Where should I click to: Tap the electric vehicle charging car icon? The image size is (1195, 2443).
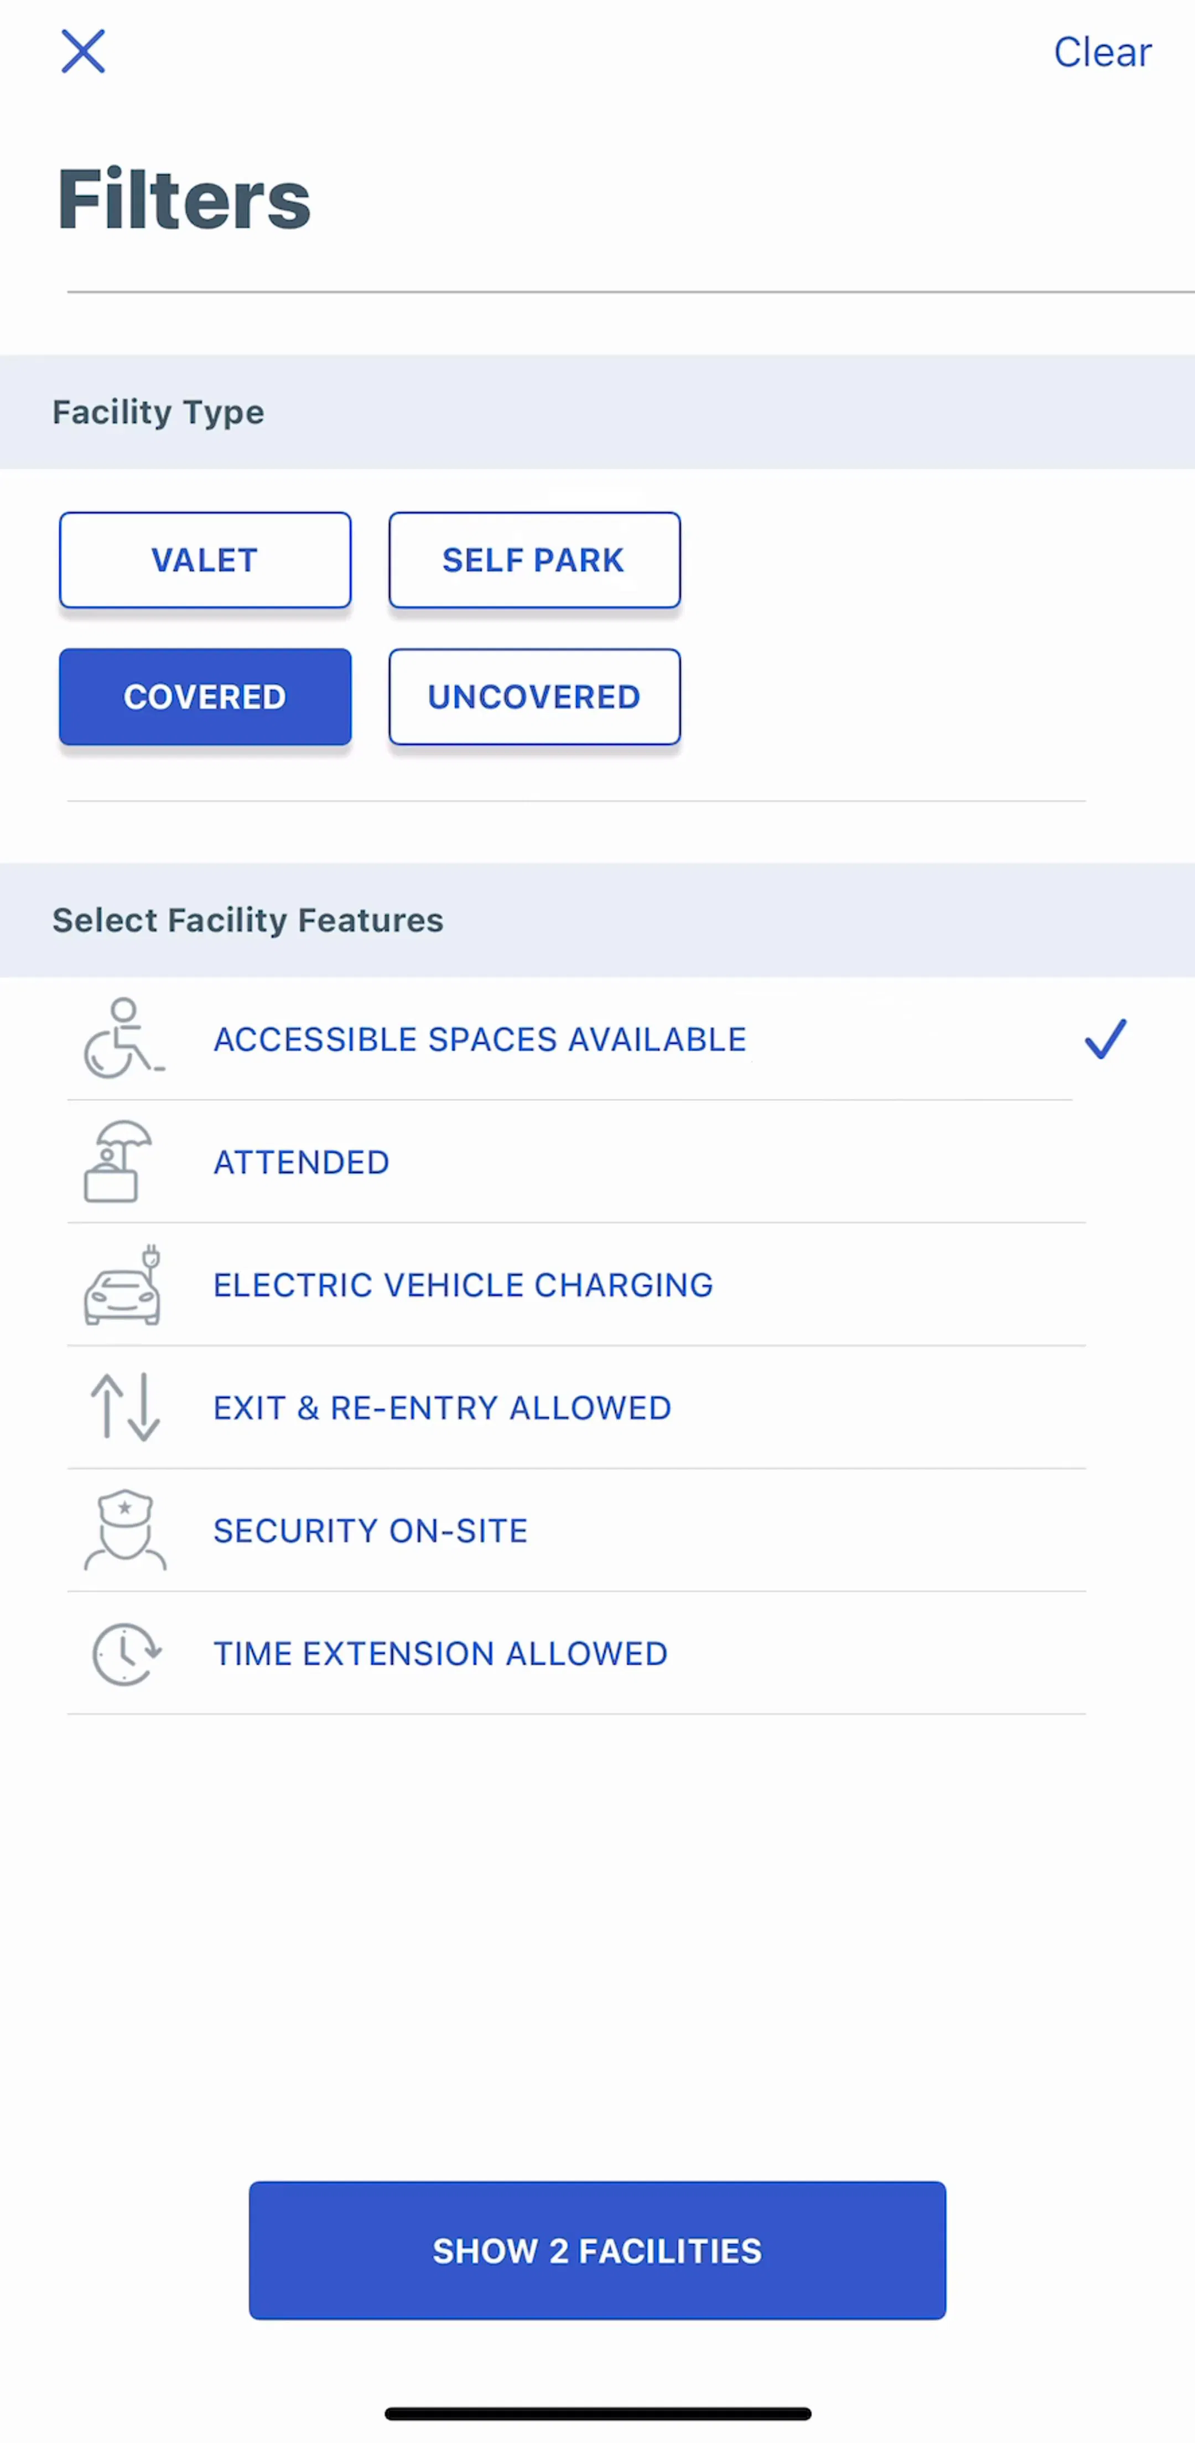pyautogui.click(x=123, y=1285)
